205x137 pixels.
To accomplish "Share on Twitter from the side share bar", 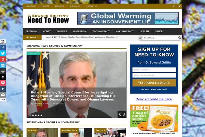I will 3,53.
